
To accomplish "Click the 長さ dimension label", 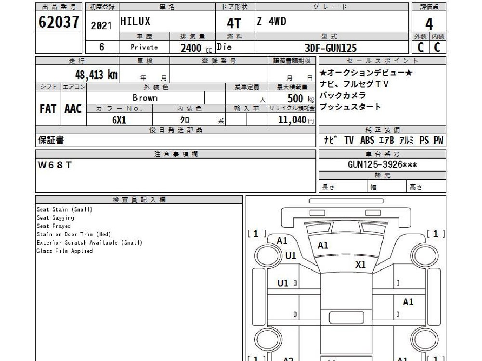I will (328, 187).
